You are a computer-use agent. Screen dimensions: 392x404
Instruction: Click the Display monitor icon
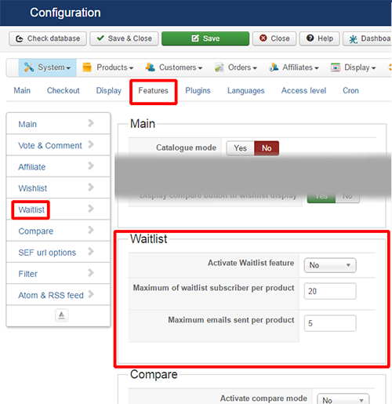click(336, 67)
